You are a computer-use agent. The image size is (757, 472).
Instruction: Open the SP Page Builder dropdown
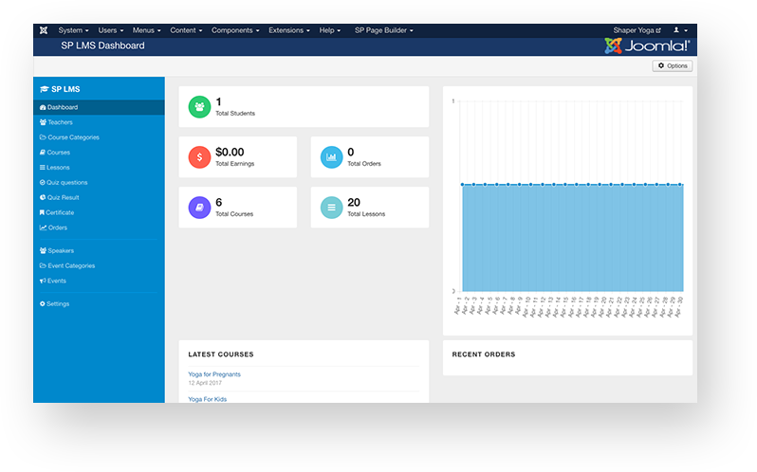[x=383, y=30]
